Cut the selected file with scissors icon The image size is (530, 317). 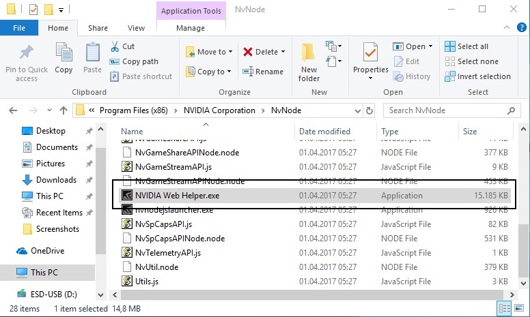pos(115,46)
